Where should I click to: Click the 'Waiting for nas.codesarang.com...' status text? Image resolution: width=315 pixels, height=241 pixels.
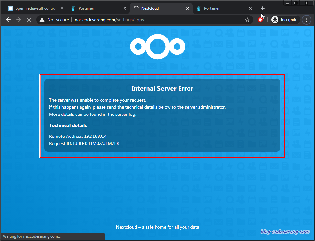[32, 236]
